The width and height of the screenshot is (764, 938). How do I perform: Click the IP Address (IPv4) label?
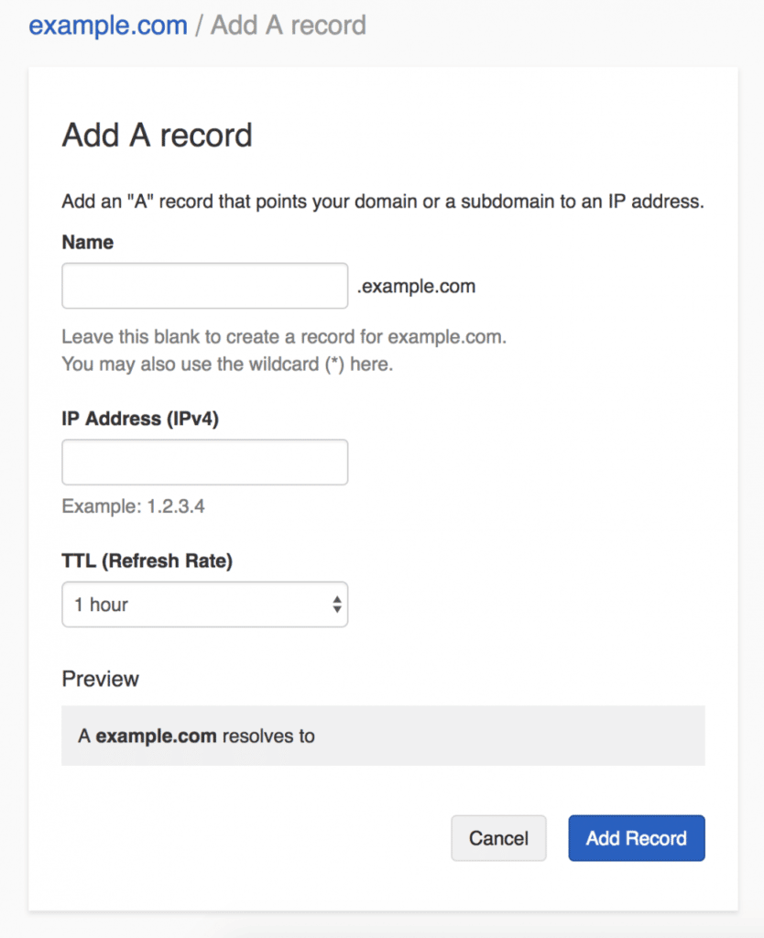[140, 419]
